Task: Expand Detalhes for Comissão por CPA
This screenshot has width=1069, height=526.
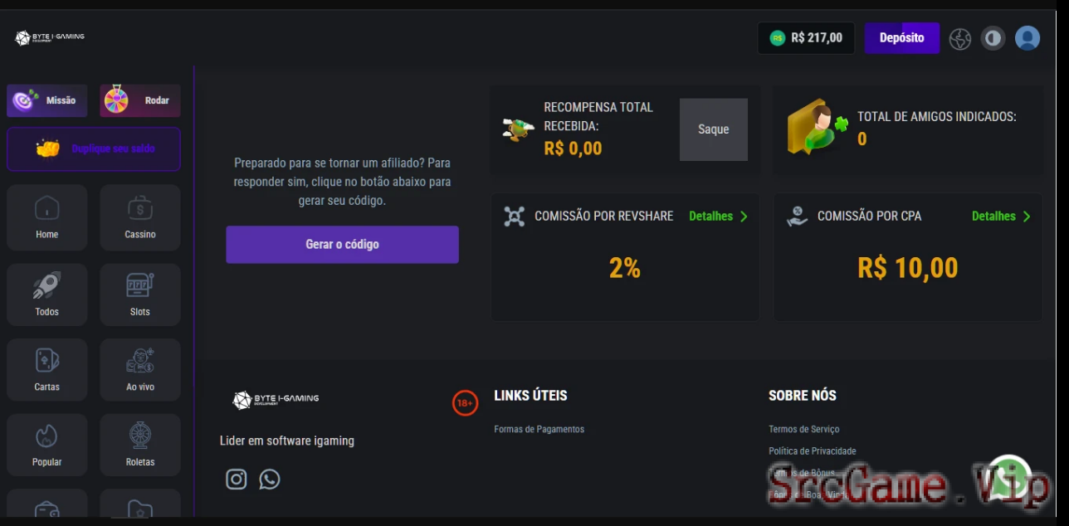Action: click(x=1001, y=216)
